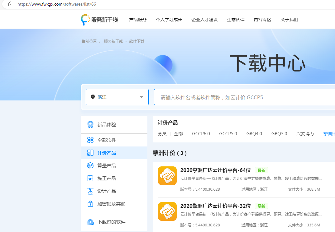Select 算量产品 in the sidebar
335x232 pixels.
114,165
